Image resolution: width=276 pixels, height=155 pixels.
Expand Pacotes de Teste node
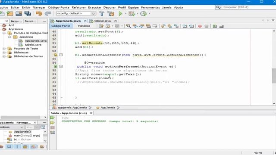tap(4, 49)
